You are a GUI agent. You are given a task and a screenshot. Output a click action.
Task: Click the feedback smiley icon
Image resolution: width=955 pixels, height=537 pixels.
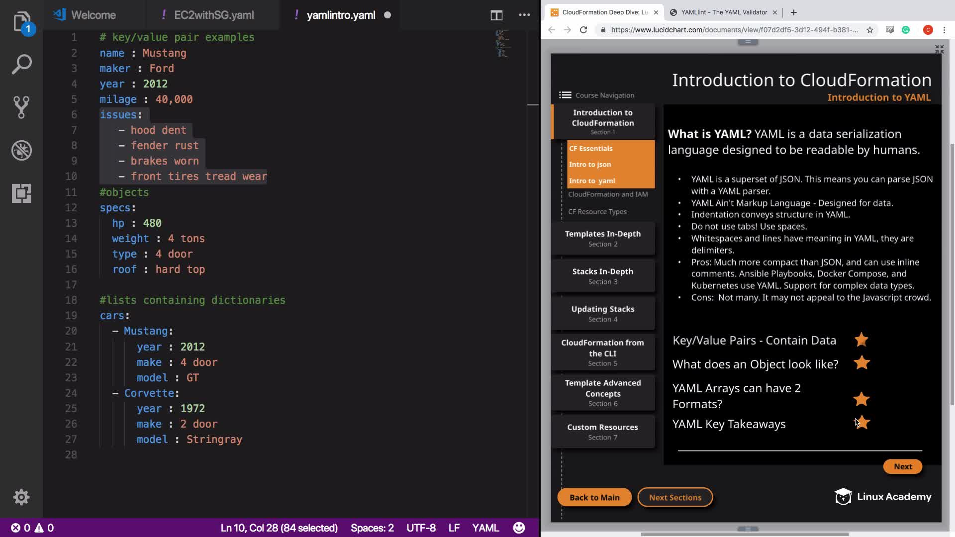519,528
